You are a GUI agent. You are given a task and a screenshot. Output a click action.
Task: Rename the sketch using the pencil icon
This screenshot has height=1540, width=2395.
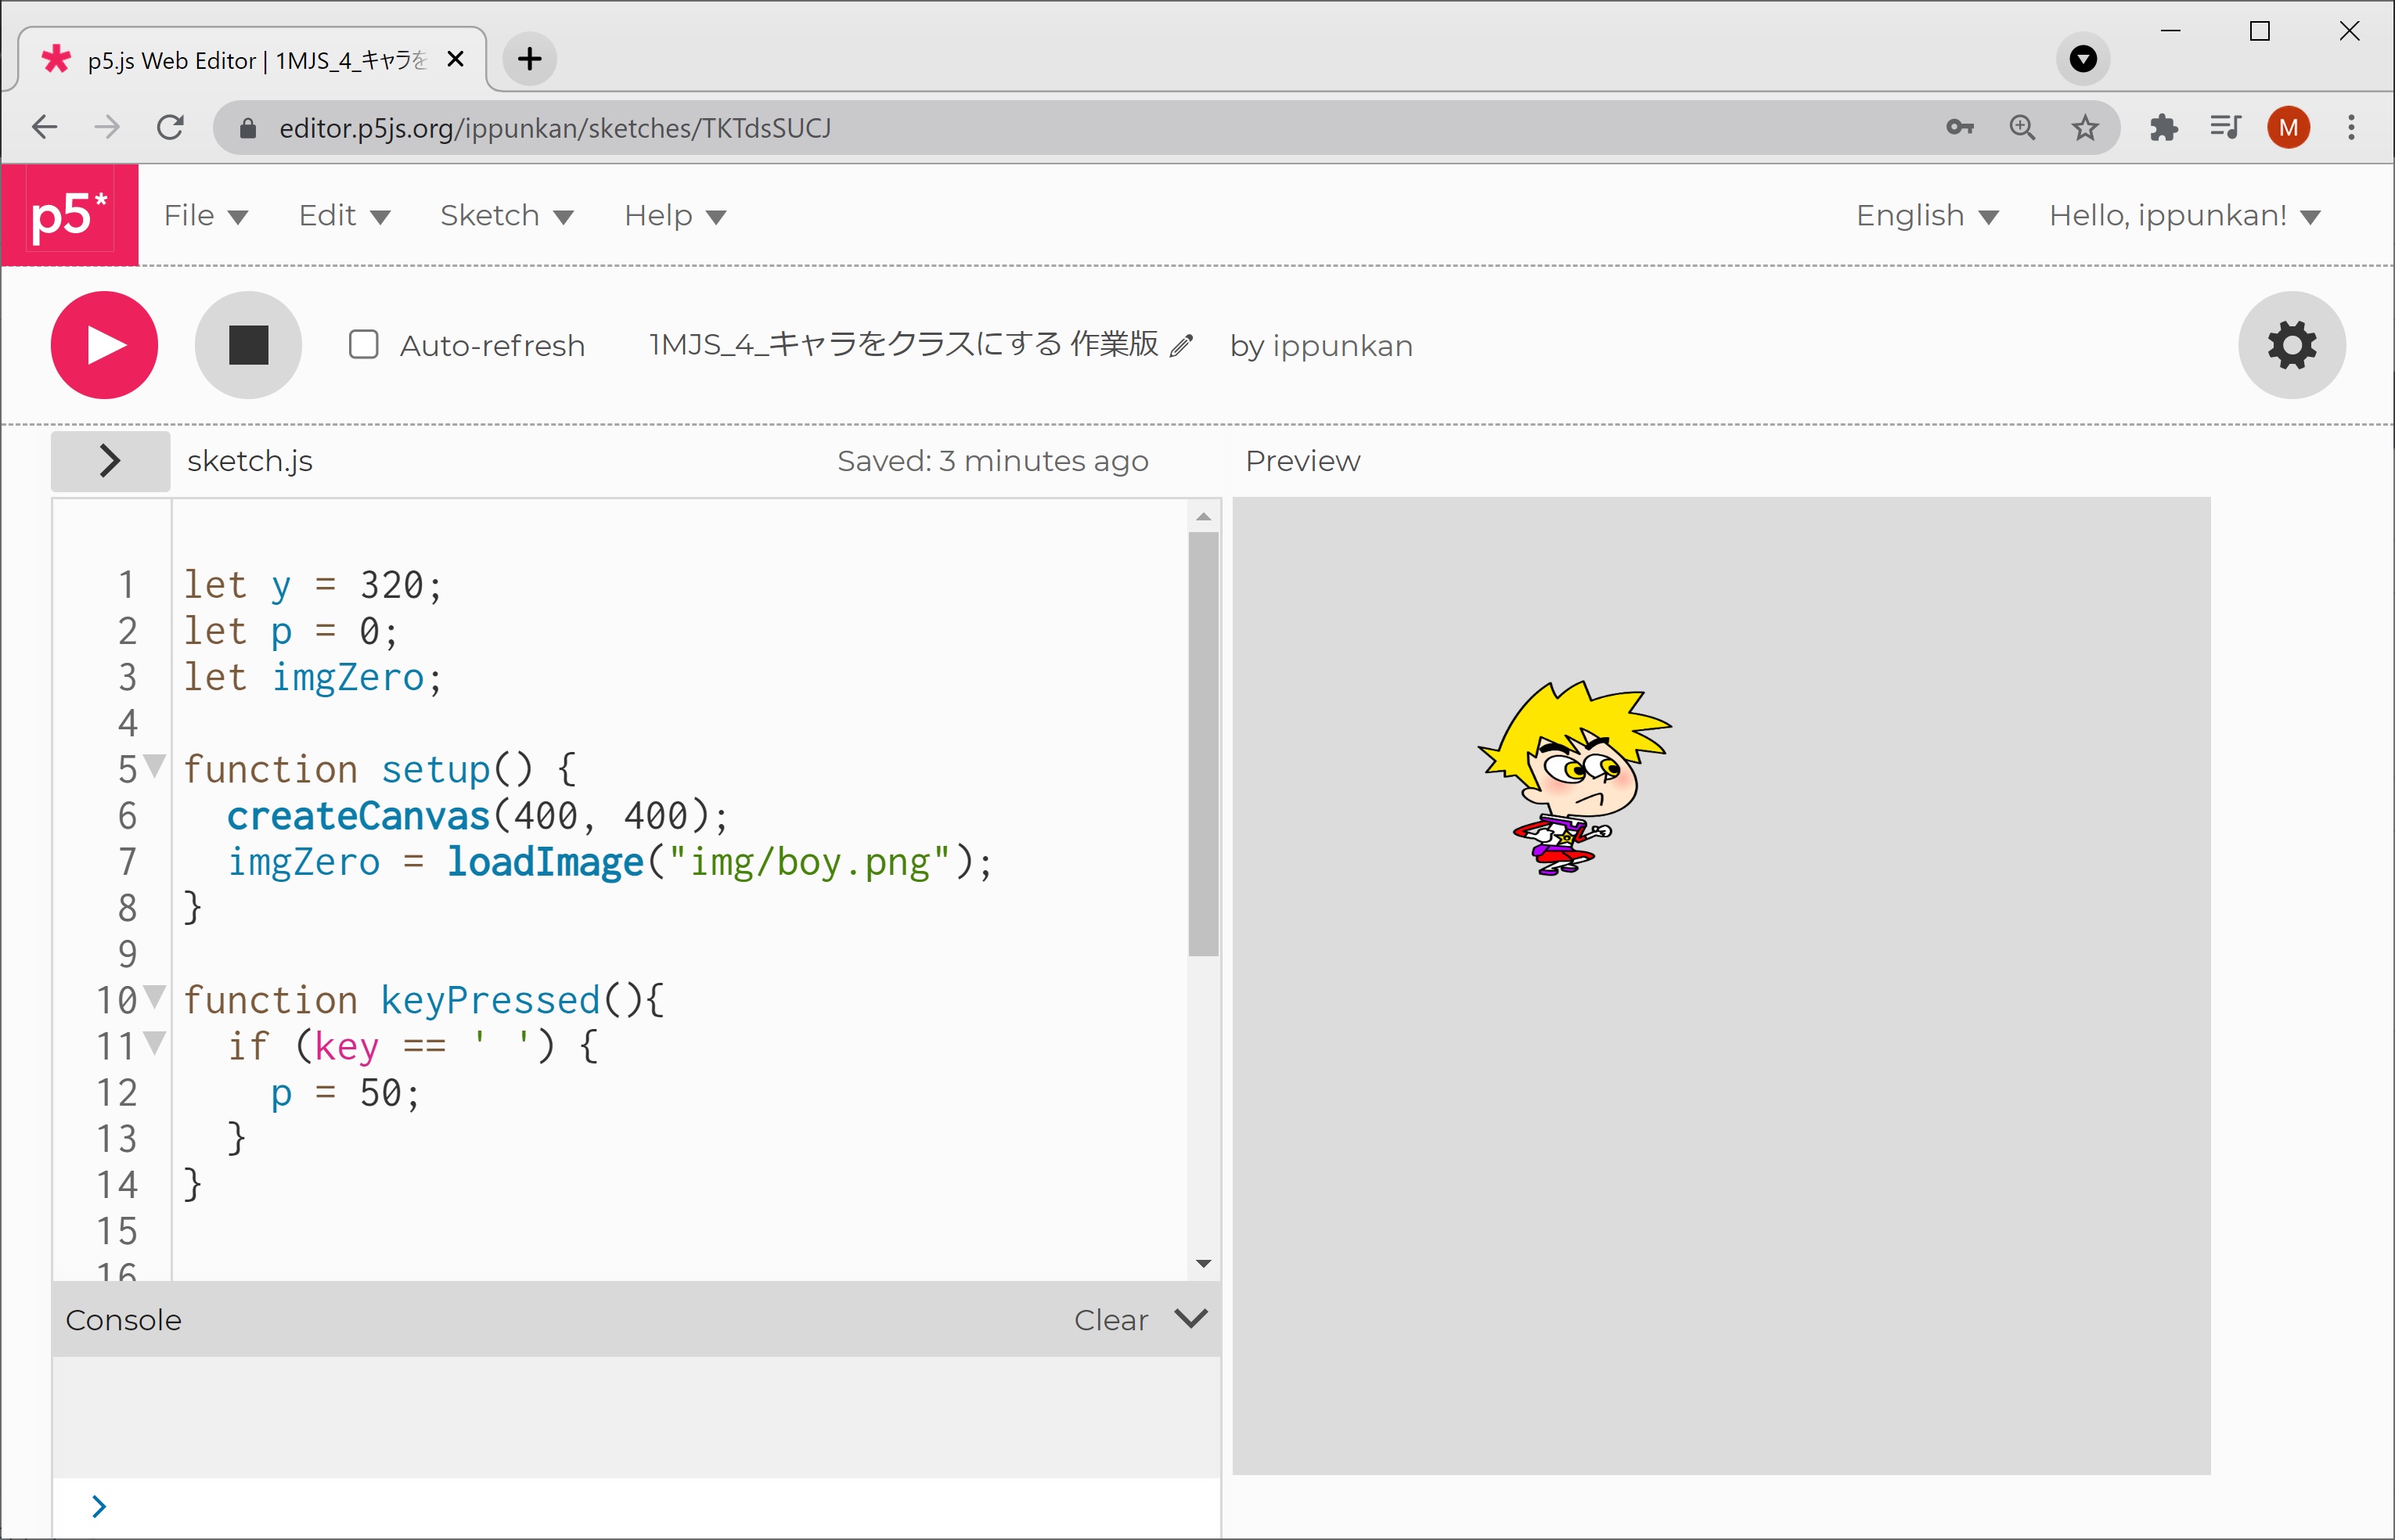tap(1182, 345)
